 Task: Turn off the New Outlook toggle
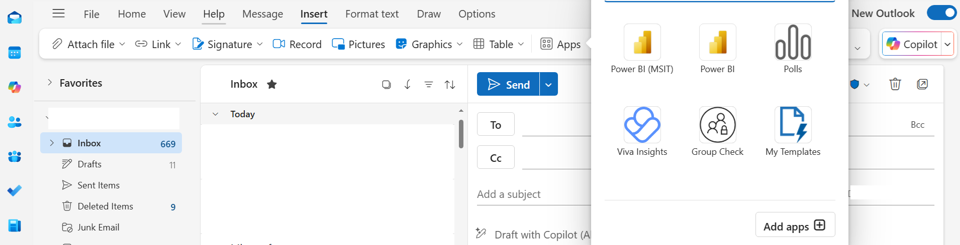941,13
